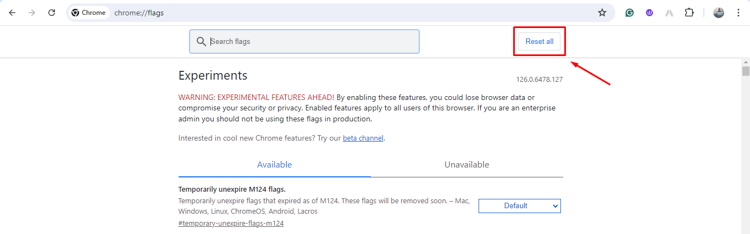This screenshot has width=750, height=234.
Task: Open the beta channel link
Action: click(363, 138)
